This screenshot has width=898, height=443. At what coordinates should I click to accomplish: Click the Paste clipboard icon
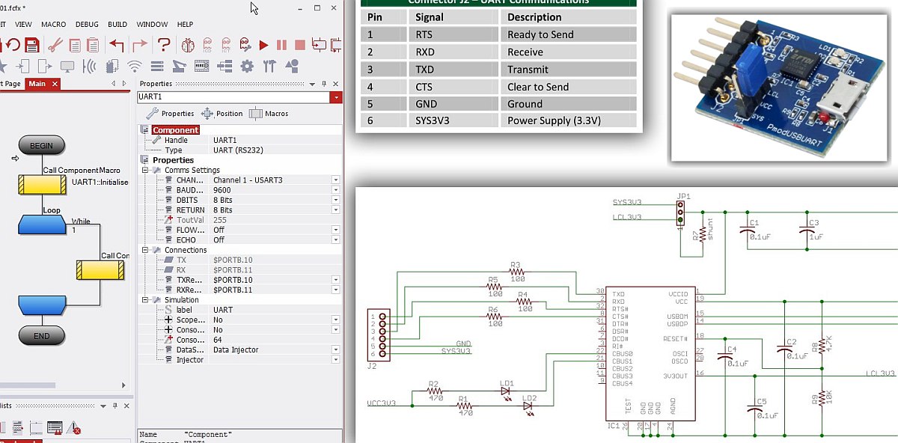pos(93,45)
